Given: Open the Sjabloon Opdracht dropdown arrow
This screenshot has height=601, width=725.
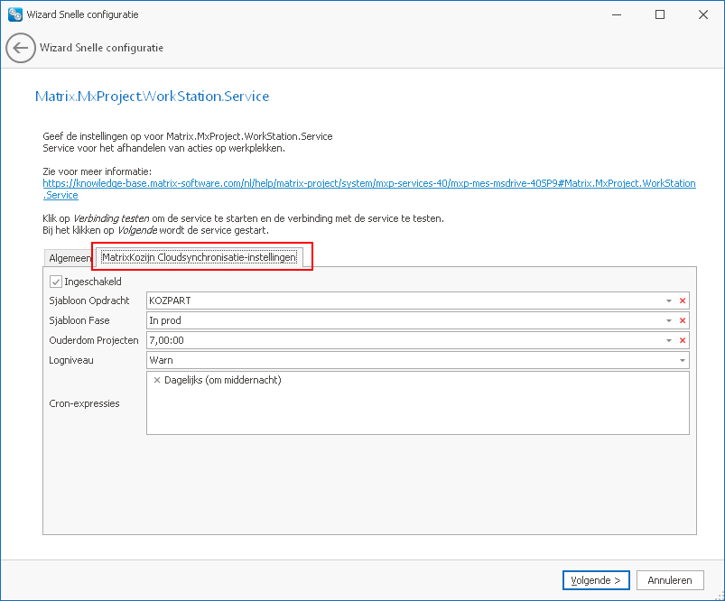Looking at the screenshot, I should coord(669,300).
